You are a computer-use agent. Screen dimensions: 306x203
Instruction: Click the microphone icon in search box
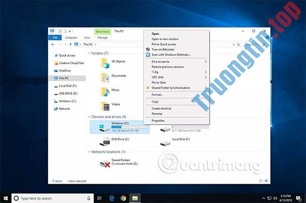point(89,198)
